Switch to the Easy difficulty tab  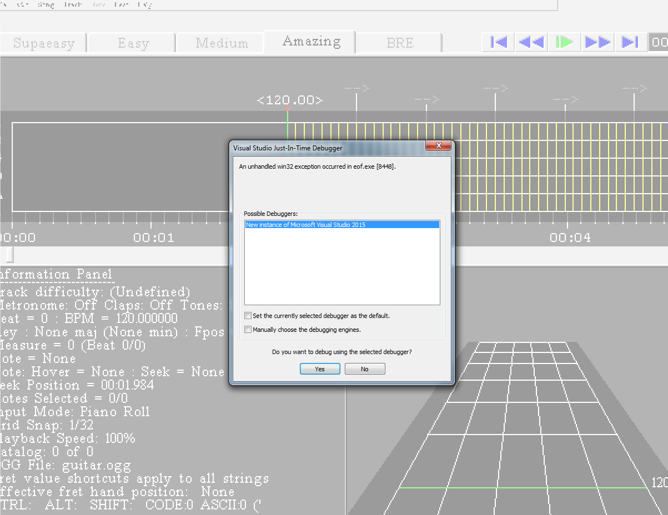(133, 43)
